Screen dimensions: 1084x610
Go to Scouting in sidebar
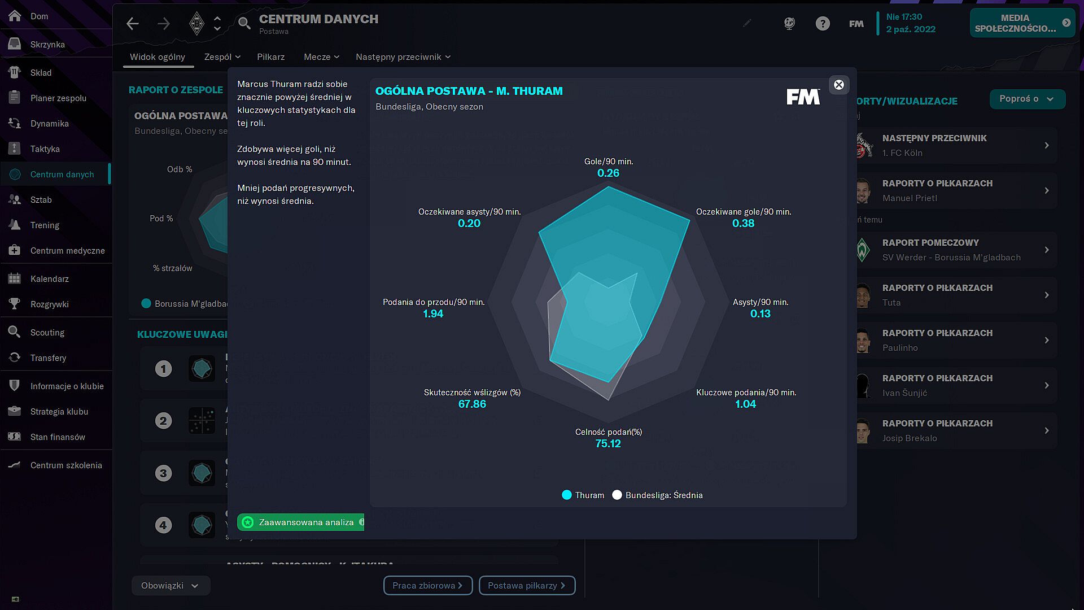[47, 333]
